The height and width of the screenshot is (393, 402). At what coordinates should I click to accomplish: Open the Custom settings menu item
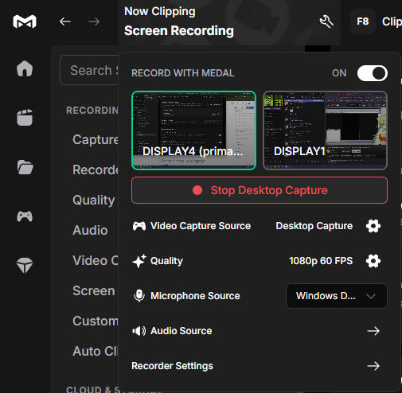click(96, 321)
